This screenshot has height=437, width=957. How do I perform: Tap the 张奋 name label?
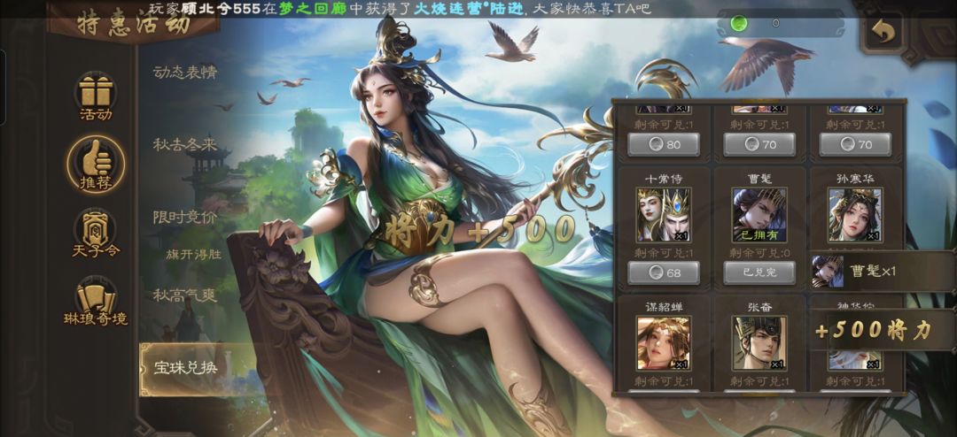click(759, 307)
